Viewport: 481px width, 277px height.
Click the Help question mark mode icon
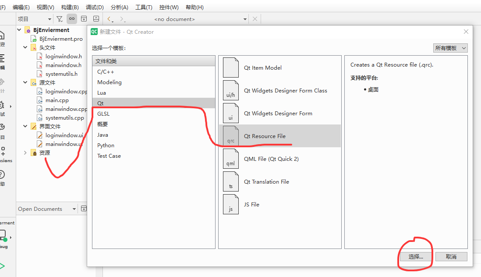pyautogui.click(x=2, y=175)
